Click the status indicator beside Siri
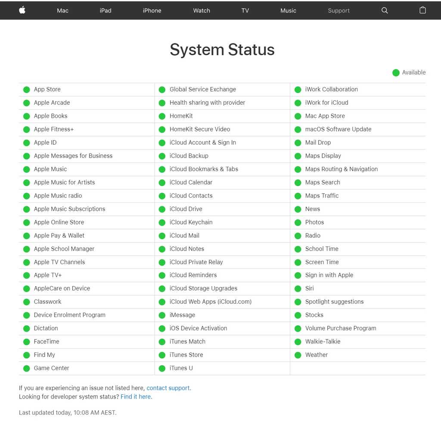The image size is (441, 424). (298, 288)
